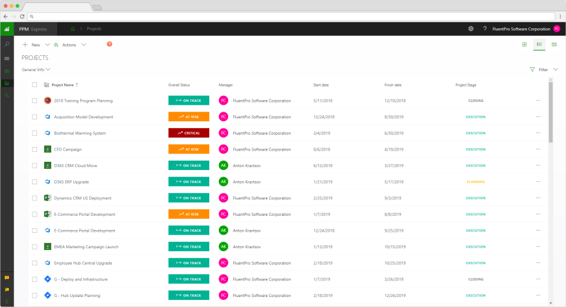The image size is (566, 307).
Task: Expand the Filter chevron
Action: 555,69
